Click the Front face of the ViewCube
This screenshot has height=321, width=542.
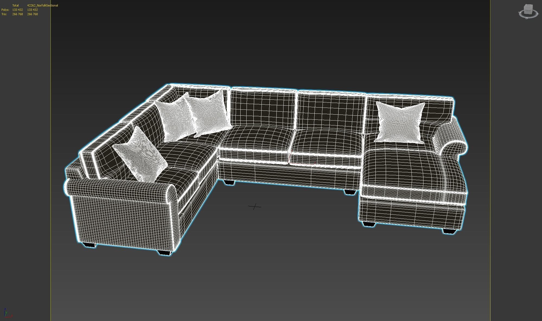pyautogui.click(x=528, y=11)
